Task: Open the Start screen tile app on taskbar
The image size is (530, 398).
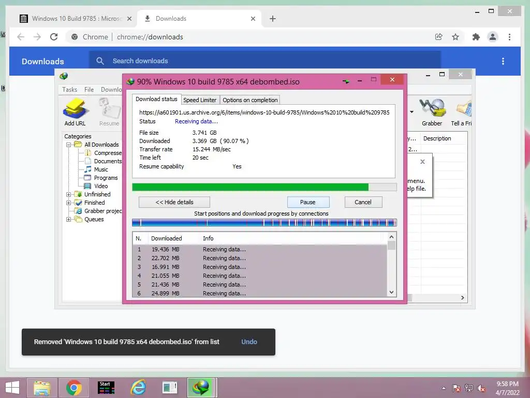Action: pos(106,388)
